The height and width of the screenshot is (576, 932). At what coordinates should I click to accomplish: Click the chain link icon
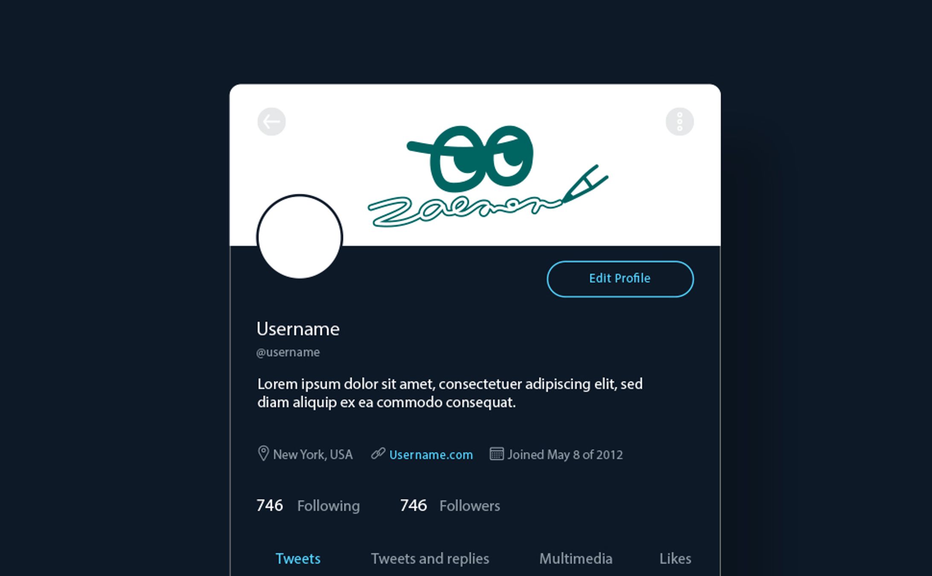pyautogui.click(x=378, y=453)
